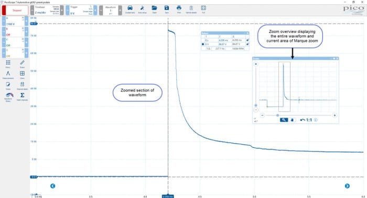367x198 pixels.
Task: Toggle the voltage ruler checkbox in the Rulers table
Action: click(x=203, y=44)
